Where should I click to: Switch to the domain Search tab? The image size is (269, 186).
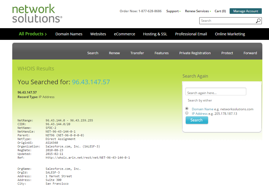93,53
